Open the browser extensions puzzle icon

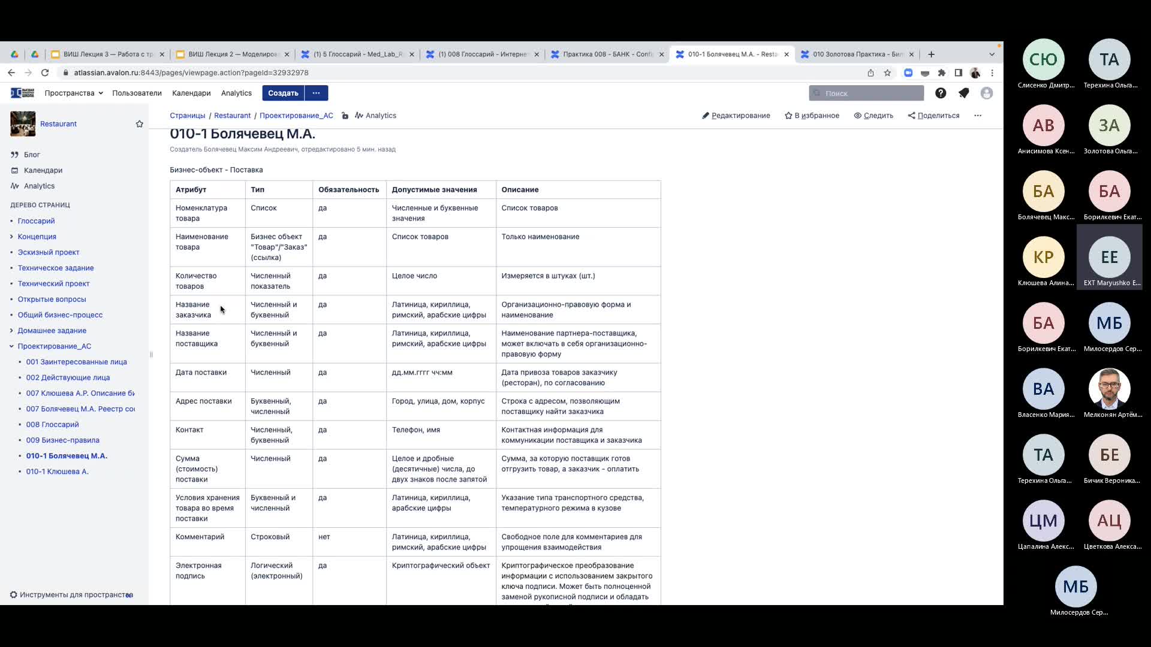(942, 72)
